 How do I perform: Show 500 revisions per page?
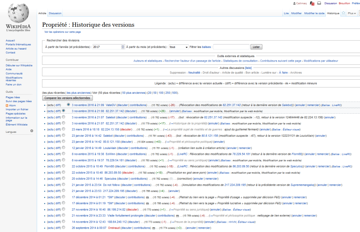(175, 93)
